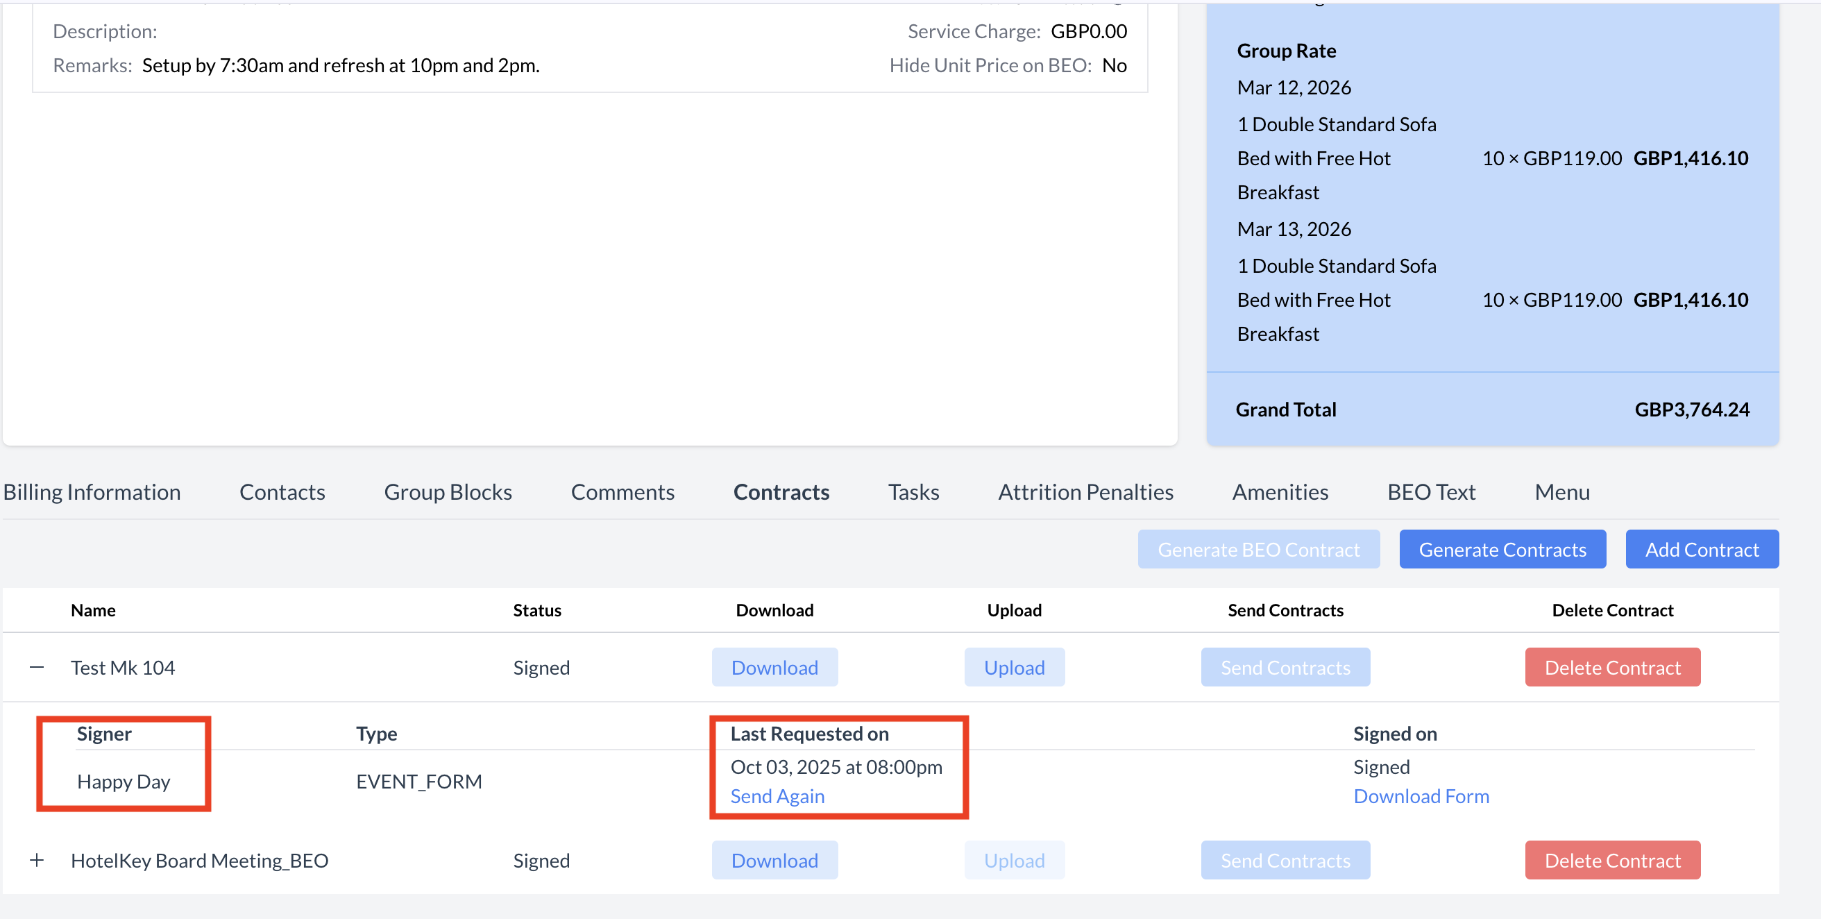The height and width of the screenshot is (919, 1821).
Task: Open the Billing Information tab
Action: 92,491
